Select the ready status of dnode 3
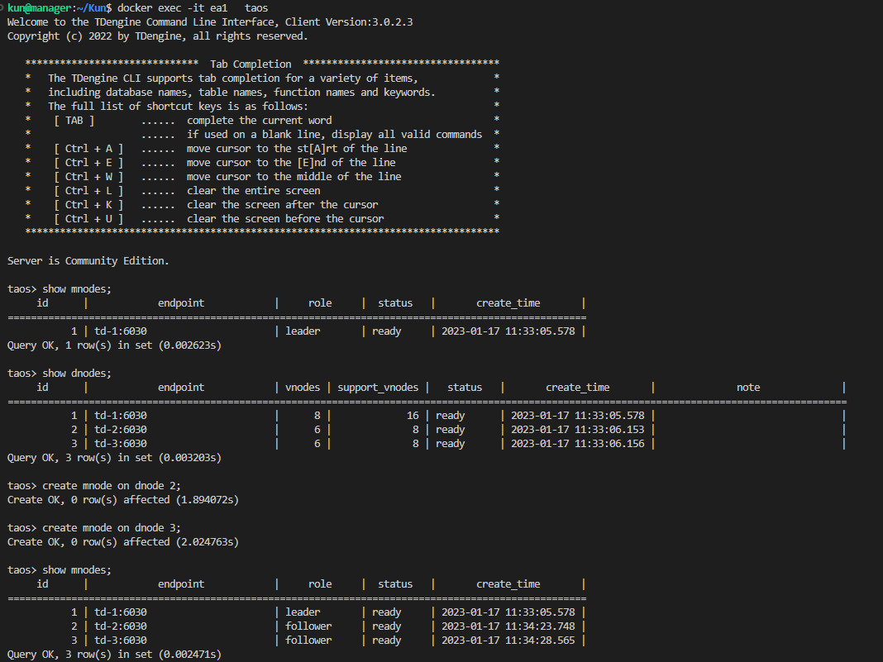Image resolution: width=883 pixels, height=662 pixels. 449,443
